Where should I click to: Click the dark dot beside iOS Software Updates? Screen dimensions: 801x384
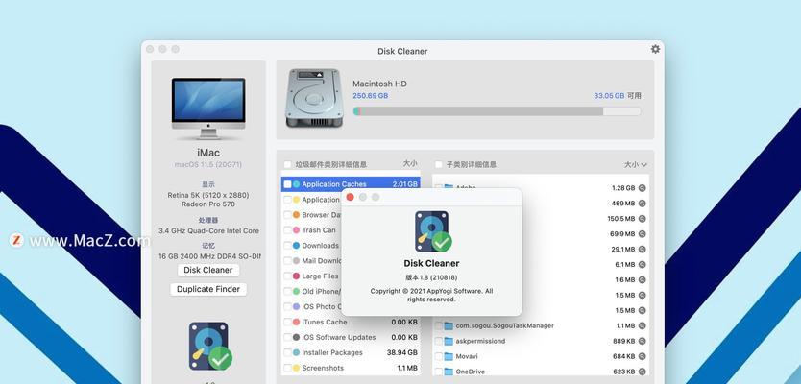pyautogui.click(x=296, y=338)
